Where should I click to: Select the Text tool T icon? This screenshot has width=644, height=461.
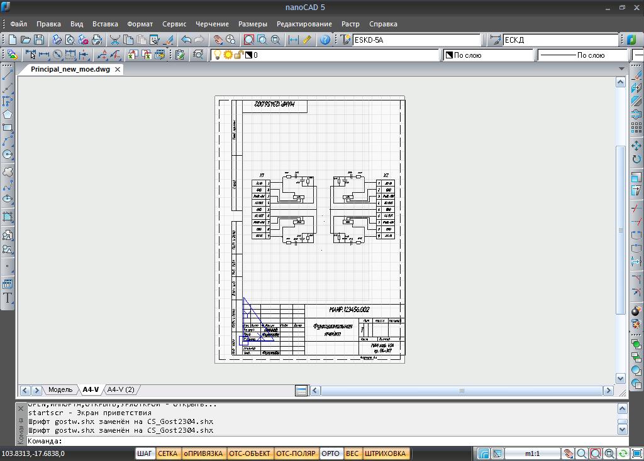coord(8,298)
